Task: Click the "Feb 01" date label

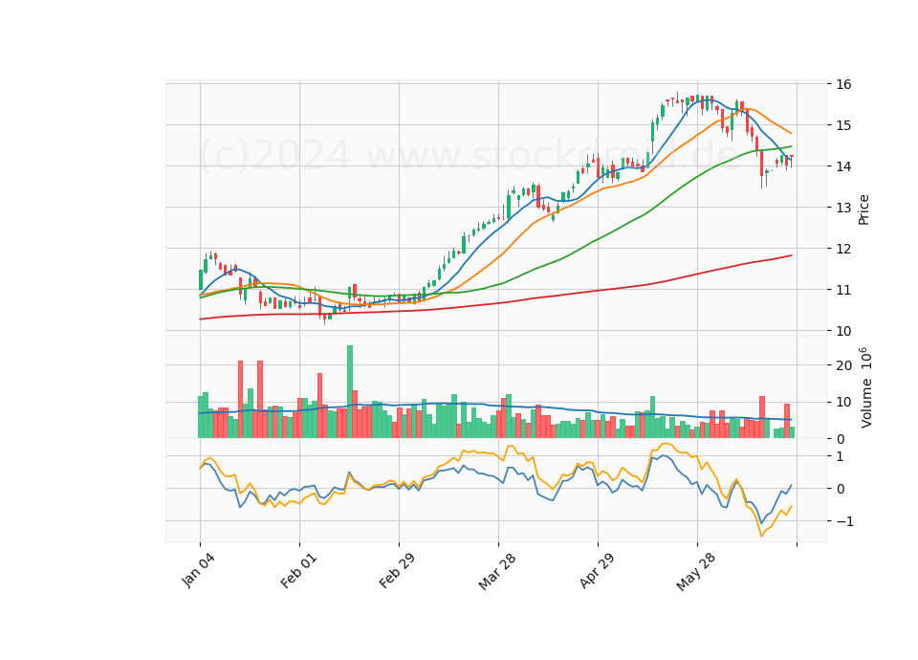Action: [298, 570]
